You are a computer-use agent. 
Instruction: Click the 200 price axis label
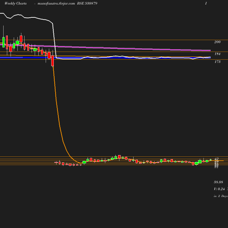[x=218, y=42]
